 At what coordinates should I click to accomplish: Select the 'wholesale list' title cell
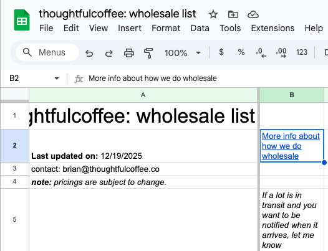(x=143, y=116)
